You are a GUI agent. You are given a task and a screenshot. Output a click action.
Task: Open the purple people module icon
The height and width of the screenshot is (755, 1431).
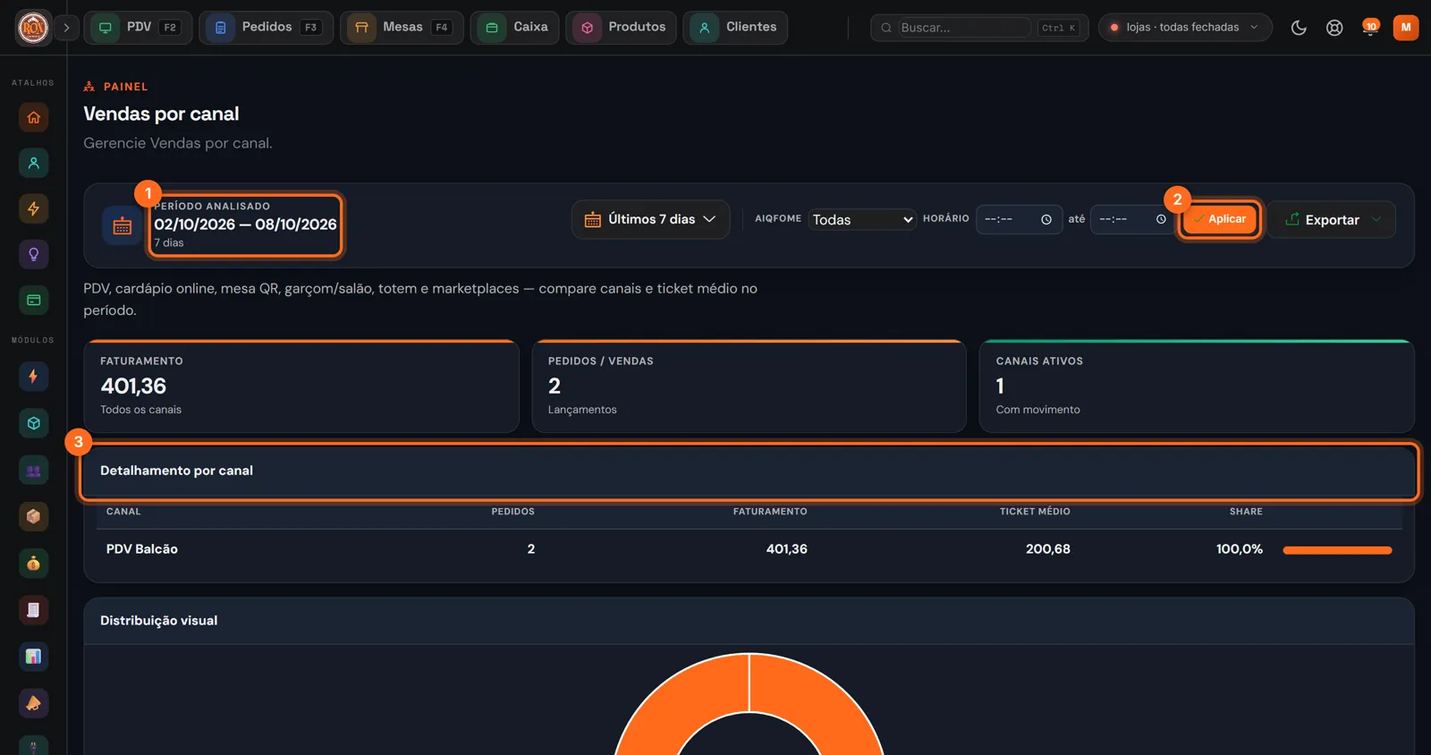(x=33, y=471)
